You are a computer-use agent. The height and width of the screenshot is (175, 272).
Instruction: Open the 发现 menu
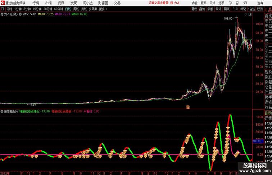click(73, 3)
